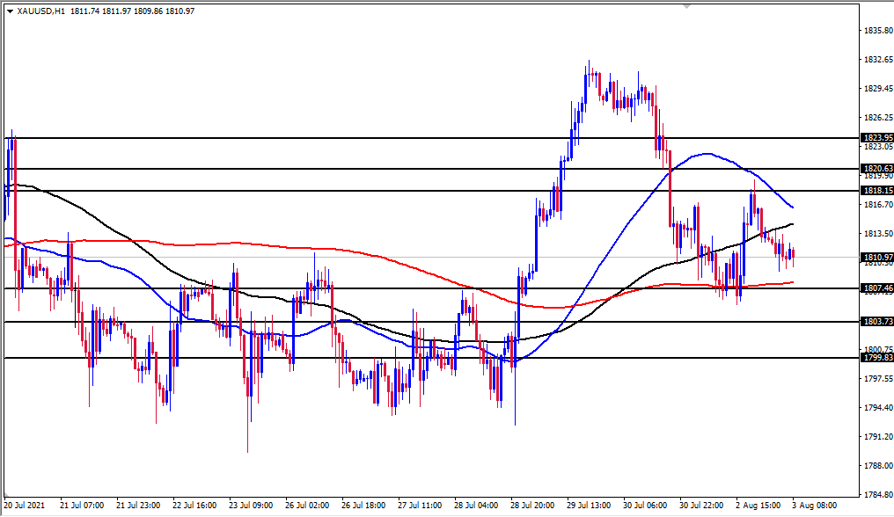Click the gray chart shift marker on top edge

[x=686, y=6]
